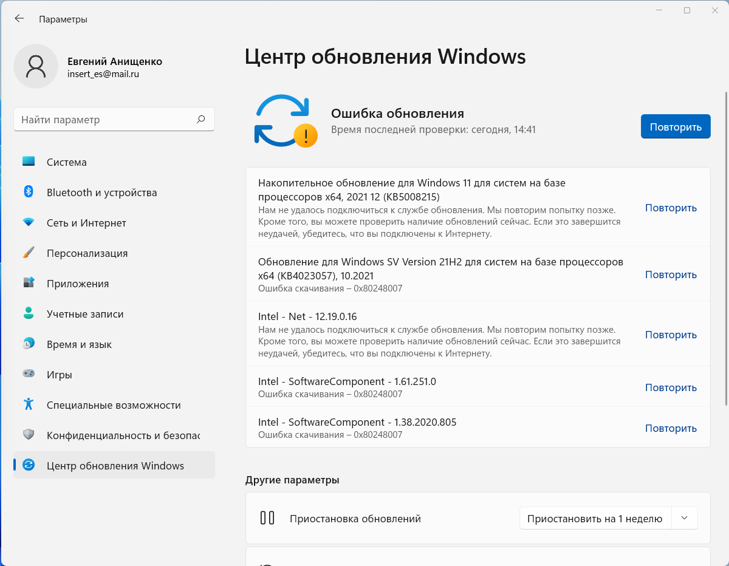Open the Приложения category
729x566 pixels.
114,284
